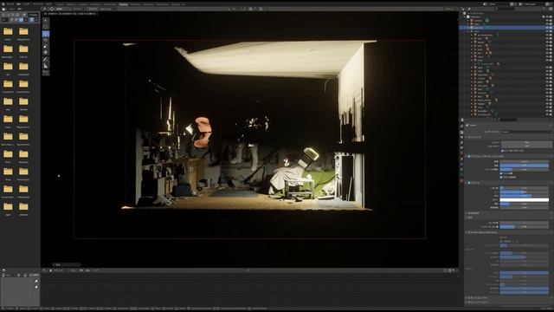Viewport: 554px width, 312px height.
Task: Add a new workspace with plus button
Action: pyautogui.click(x=184, y=4)
